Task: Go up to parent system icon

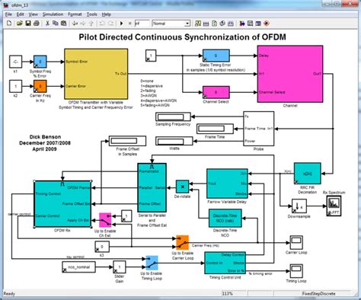Action: (x=91, y=24)
